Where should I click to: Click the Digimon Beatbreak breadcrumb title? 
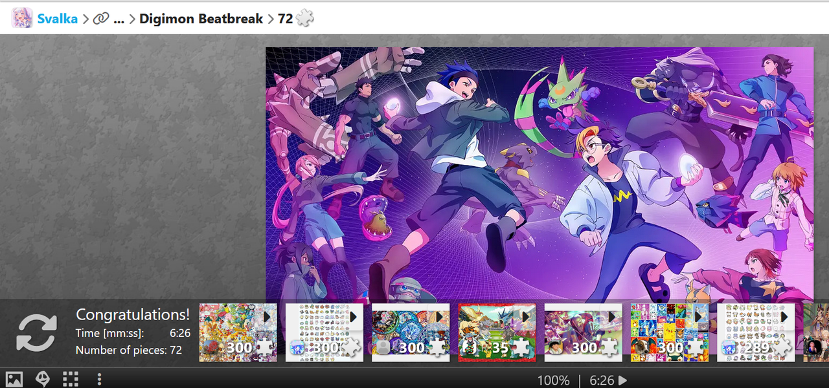tap(201, 19)
